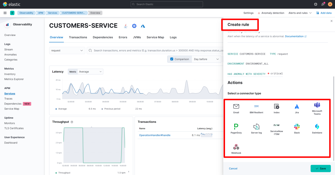The image size is (335, 175).
Task: Toggle the Comparison checkbox
Action: pyautogui.click(x=172, y=59)
